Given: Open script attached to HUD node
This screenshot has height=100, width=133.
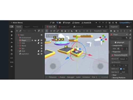Looking at the screenshot, I should tap(39, 51).
